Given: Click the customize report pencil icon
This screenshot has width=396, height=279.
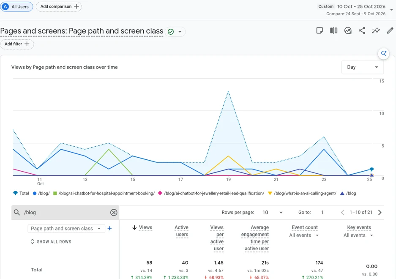Looking at the screenshot, I should [390, 30].
